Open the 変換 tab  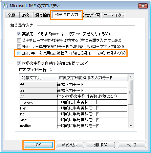(26, 15)
